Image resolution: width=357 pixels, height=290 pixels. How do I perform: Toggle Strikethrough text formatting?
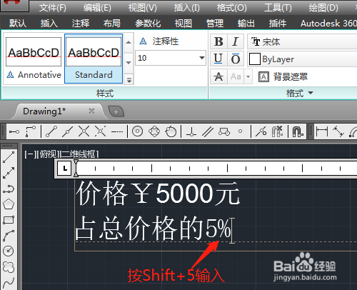pos(218,76)
